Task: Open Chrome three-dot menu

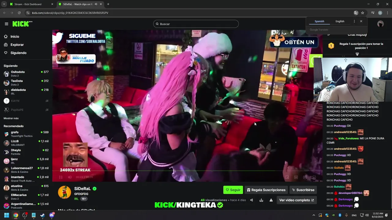Action: pyautogui.click(x=387, y=13)
